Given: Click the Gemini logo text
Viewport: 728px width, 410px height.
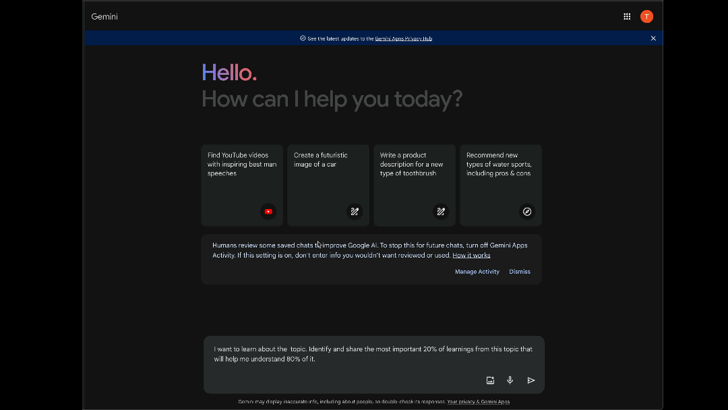Looking at the screenshot, I should point(104,17).
